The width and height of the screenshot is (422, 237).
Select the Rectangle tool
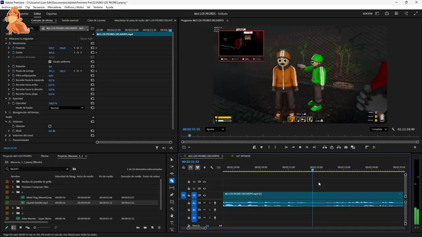point(172,202)
